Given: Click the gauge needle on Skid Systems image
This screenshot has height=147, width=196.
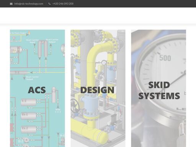Looking at the screenshot, I should (173, 82).
